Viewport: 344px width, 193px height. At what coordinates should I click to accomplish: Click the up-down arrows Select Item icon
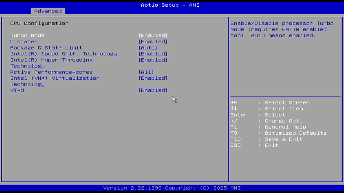click(234, 108)
